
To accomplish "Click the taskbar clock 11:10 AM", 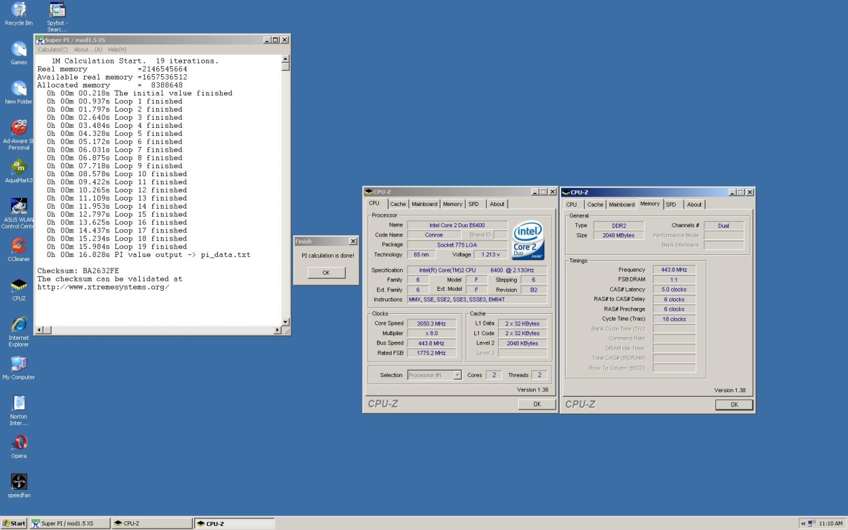I will [831, 523].
